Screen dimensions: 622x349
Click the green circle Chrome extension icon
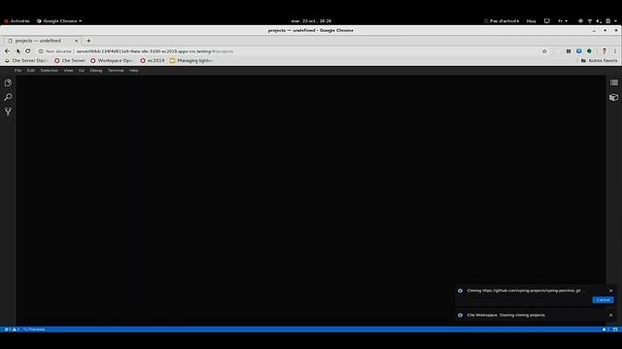click(589, 51)
